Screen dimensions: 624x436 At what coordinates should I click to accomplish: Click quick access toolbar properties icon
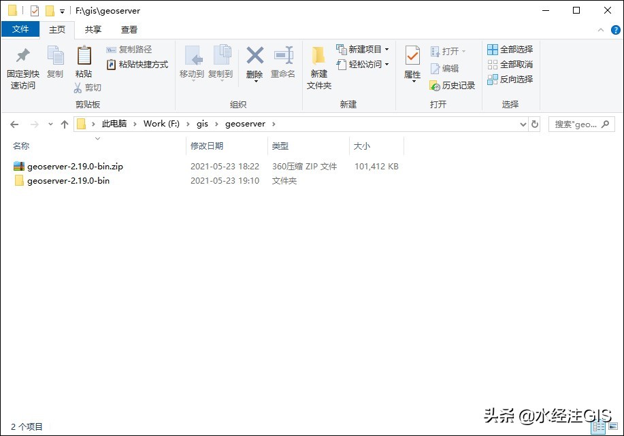(35, 11)
